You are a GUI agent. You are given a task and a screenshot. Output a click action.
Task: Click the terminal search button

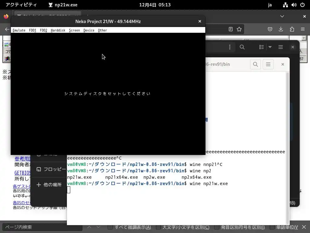pyautogui.click(x=256, y=64)
